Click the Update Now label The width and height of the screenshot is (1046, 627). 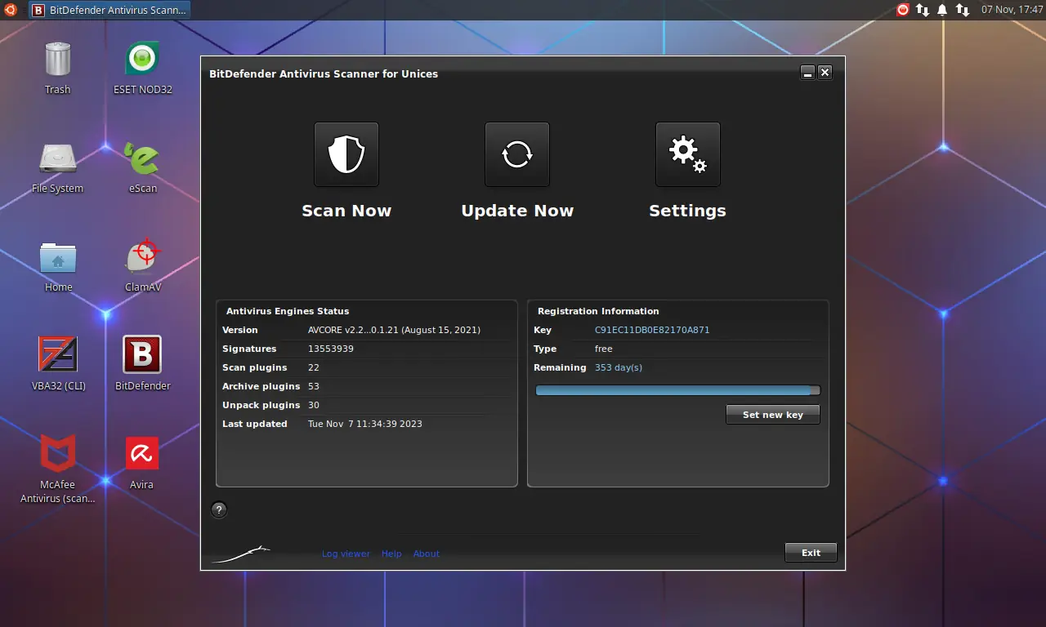(517, 211)
